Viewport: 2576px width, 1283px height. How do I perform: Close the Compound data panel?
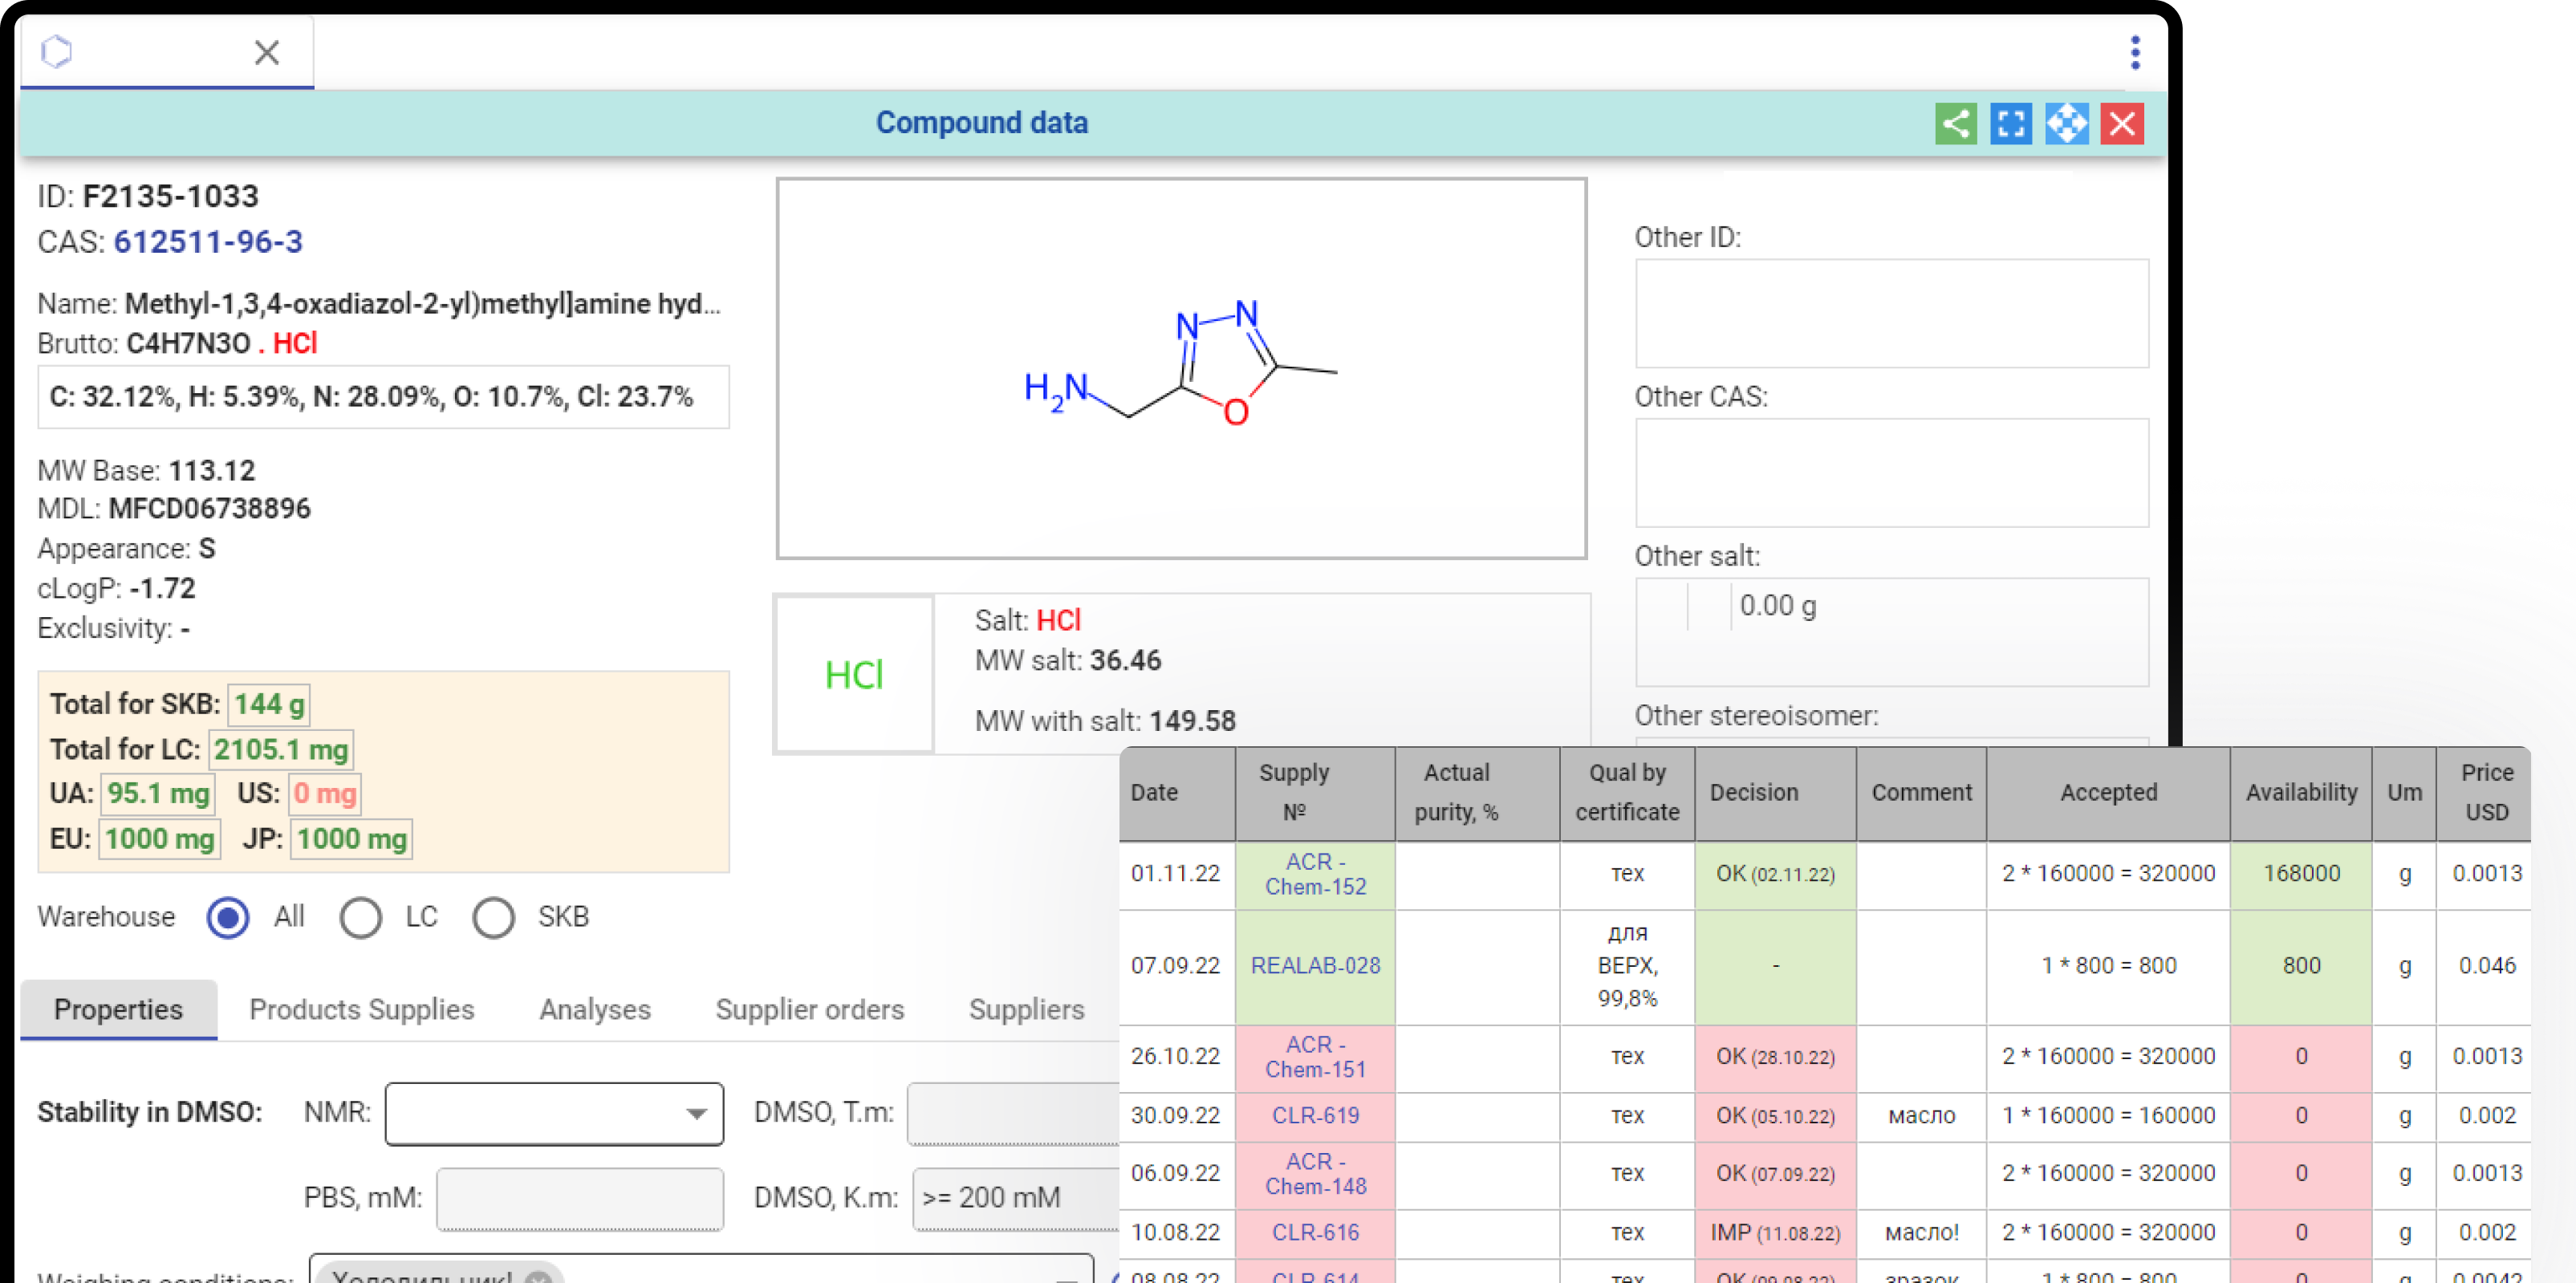[x=2122, y=124]
